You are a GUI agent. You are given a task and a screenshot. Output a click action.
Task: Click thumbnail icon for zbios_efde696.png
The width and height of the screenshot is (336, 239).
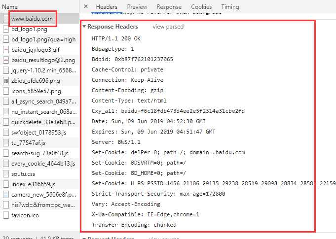point(6,81)
